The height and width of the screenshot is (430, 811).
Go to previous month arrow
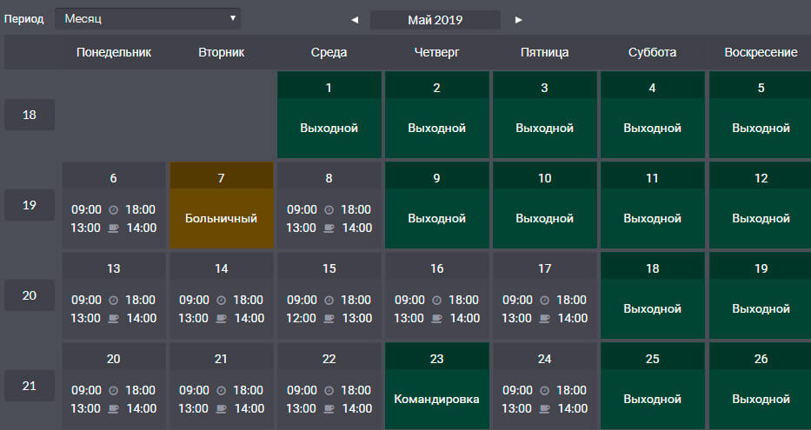(x=355, y=20)
